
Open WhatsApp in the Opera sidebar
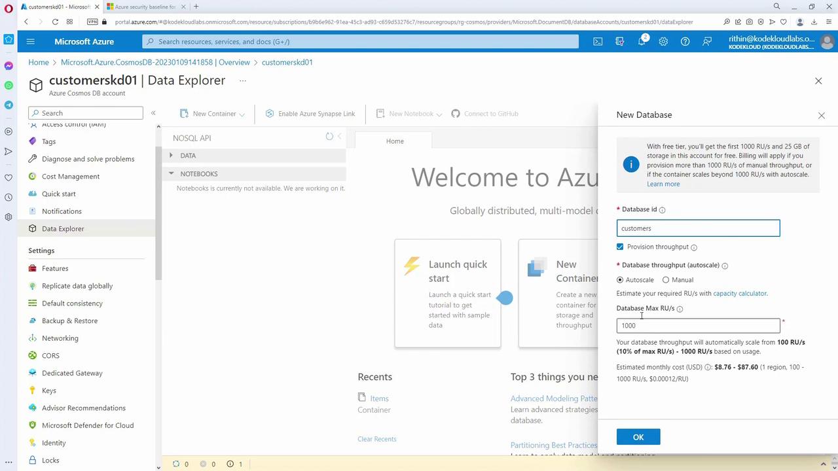click(9, 86)
